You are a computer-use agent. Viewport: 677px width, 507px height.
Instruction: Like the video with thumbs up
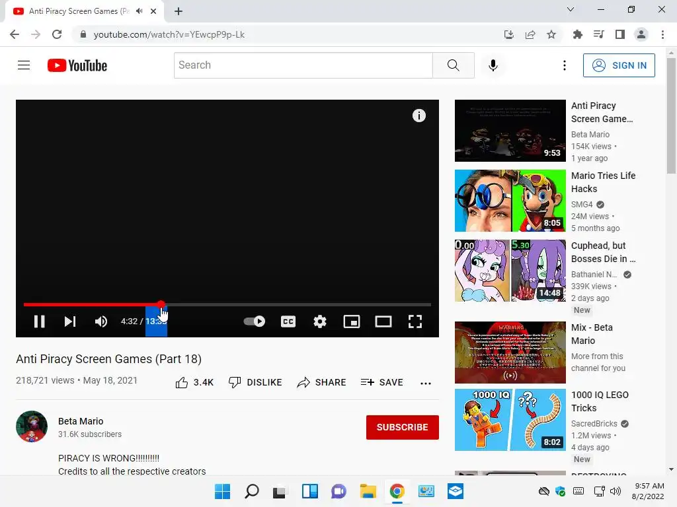[194, 382]
